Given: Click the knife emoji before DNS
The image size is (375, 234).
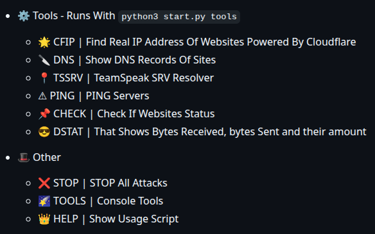Looking at the screenshot, I should pyautogui.click(x=44, y=60).
